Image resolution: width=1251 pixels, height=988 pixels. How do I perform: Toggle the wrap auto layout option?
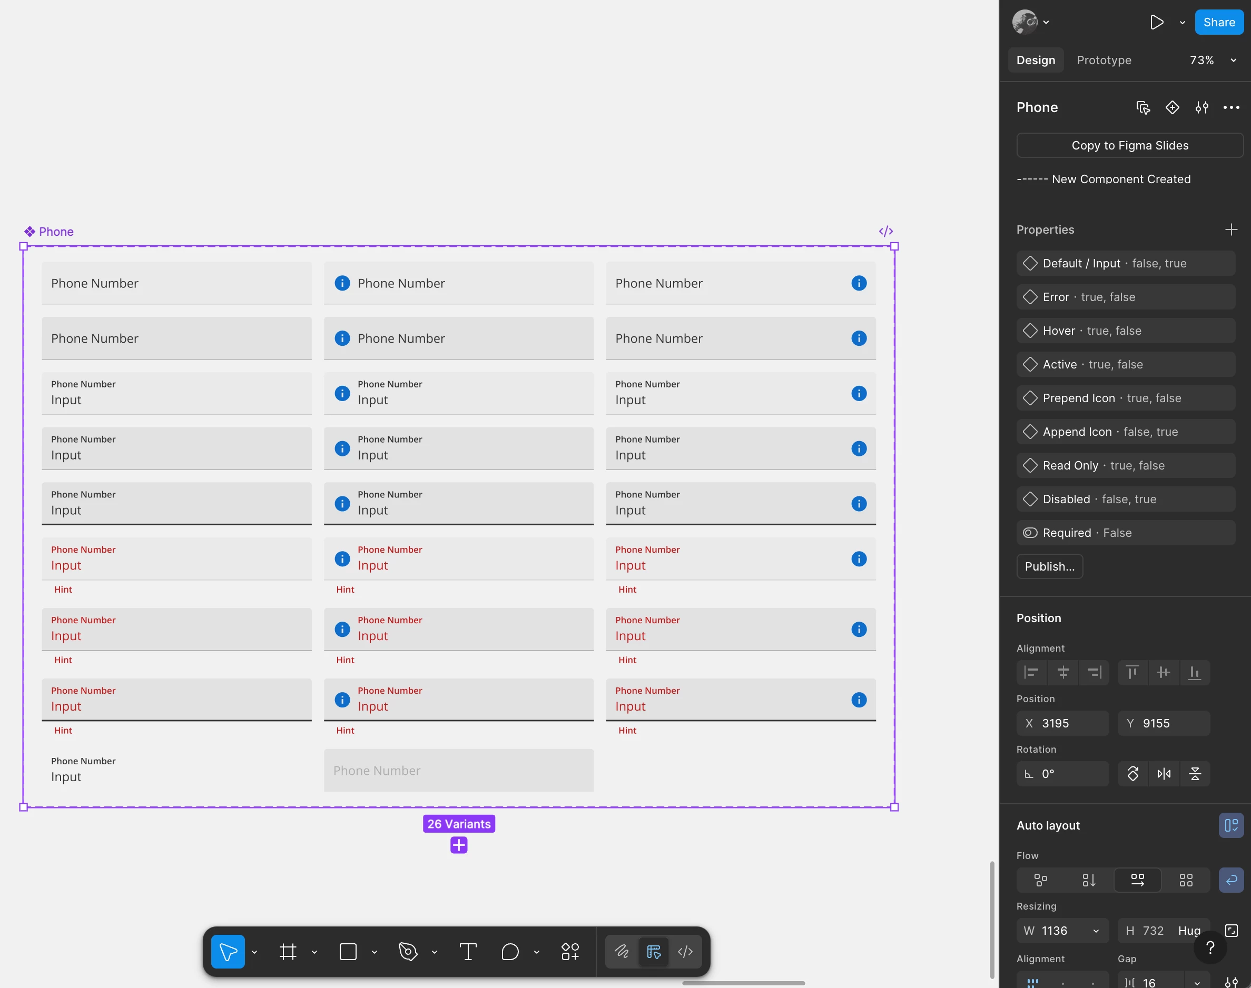tap(1231, 880)
